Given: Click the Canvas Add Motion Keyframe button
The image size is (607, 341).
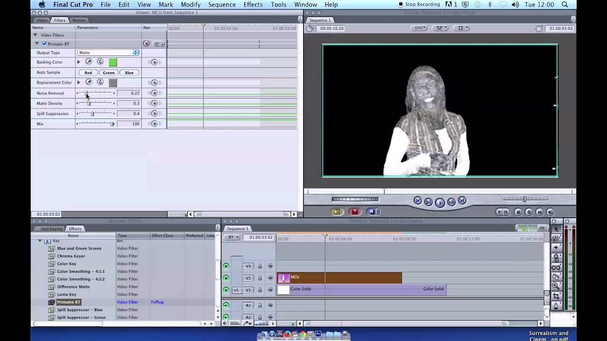Looking at the screenshot, I should point(529,212).
